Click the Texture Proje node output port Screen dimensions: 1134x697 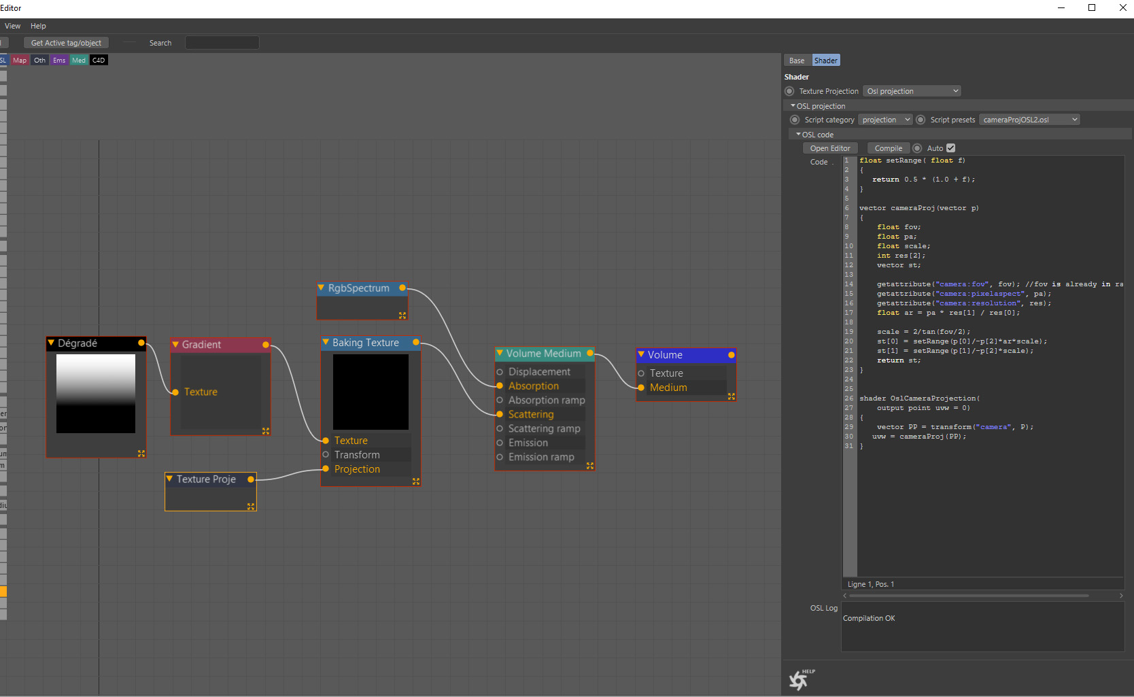click(251, 479)
